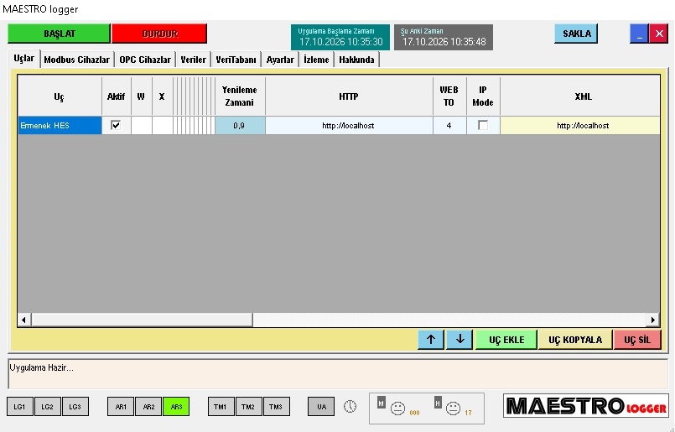The width and height of the screenshot is (675, 432).
Task: Click the red DURDUR button
Action: point(159,34)
